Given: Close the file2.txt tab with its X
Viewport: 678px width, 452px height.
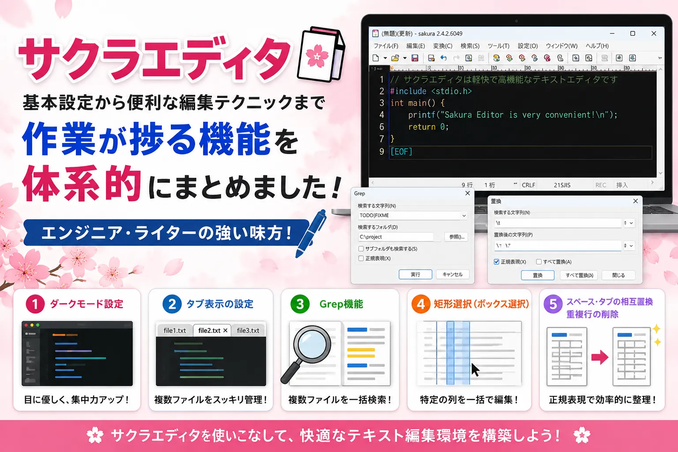Looking at the screenshot, I should 226,331.
